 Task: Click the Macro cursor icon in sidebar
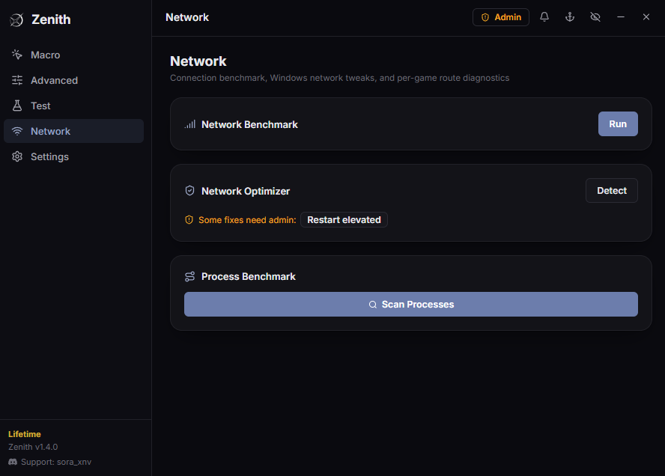click(17, 55)
